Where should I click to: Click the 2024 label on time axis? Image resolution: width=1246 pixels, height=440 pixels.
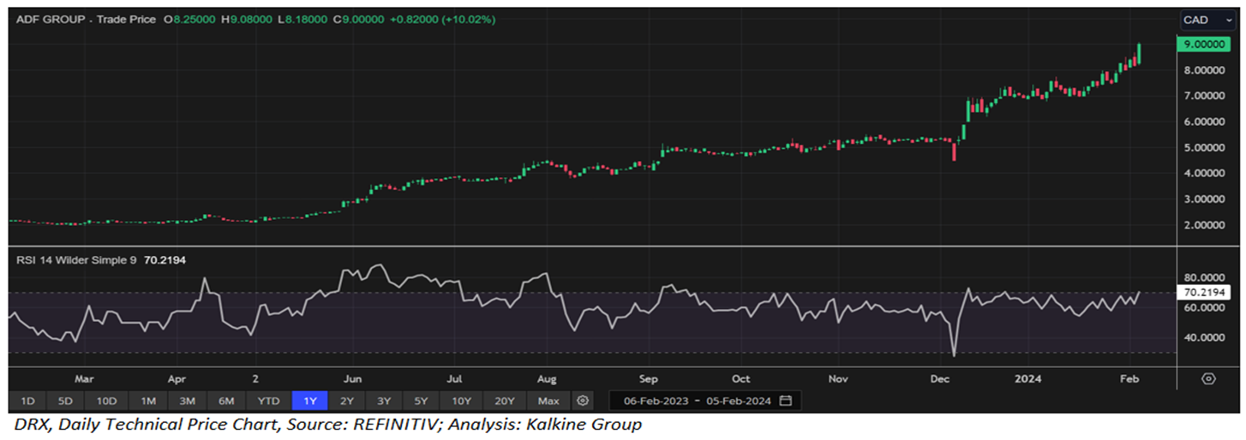click(1027, 378)
